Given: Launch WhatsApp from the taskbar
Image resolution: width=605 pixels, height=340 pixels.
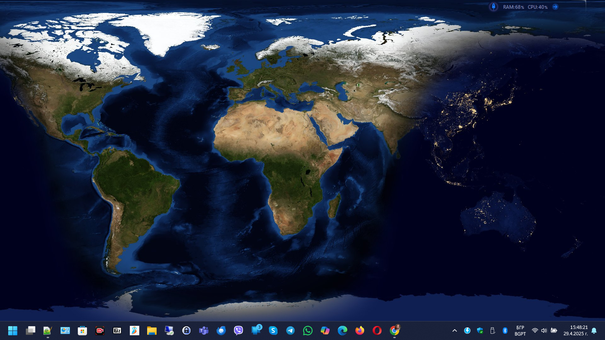Looking at the screenshot, I should tap(308, 331).
